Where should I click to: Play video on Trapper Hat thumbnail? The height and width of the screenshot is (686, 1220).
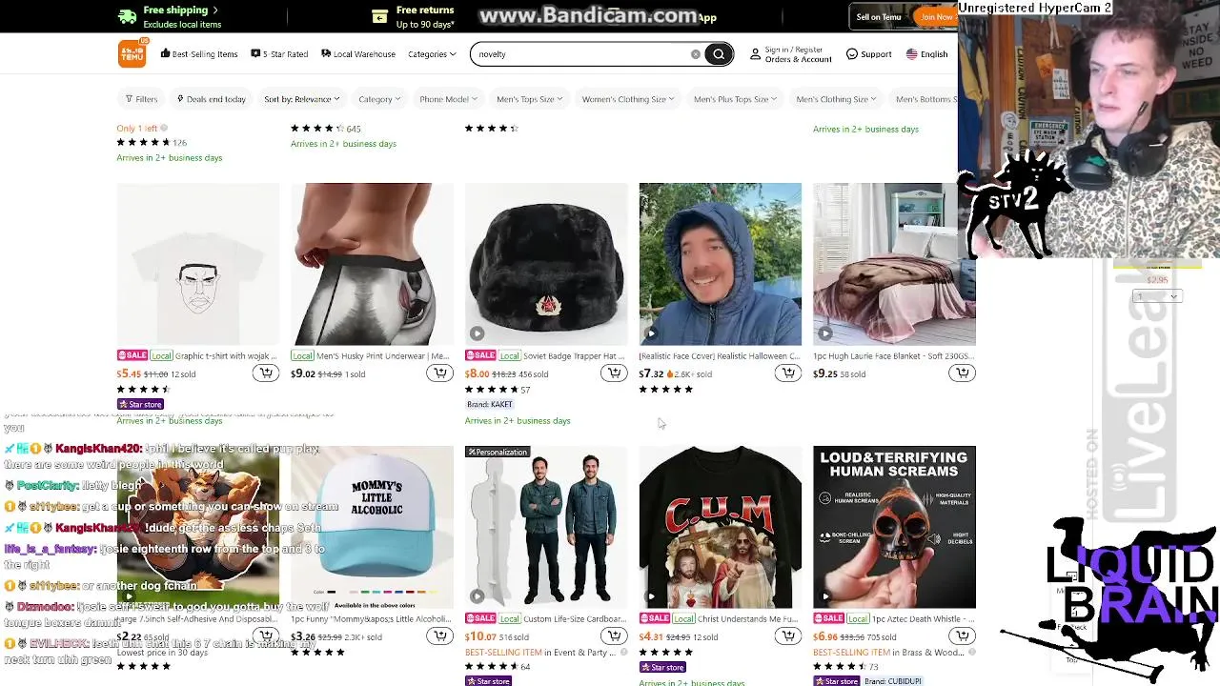pyautogui.click(x=477, y=333)
